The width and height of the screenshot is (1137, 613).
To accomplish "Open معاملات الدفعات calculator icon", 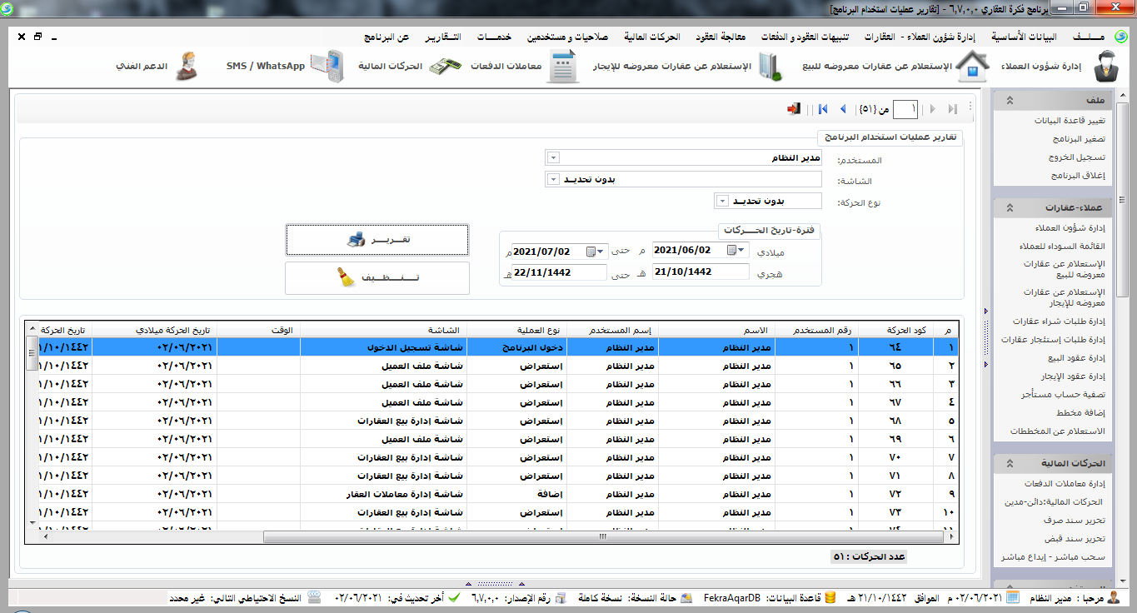I will tap(563, 67).
